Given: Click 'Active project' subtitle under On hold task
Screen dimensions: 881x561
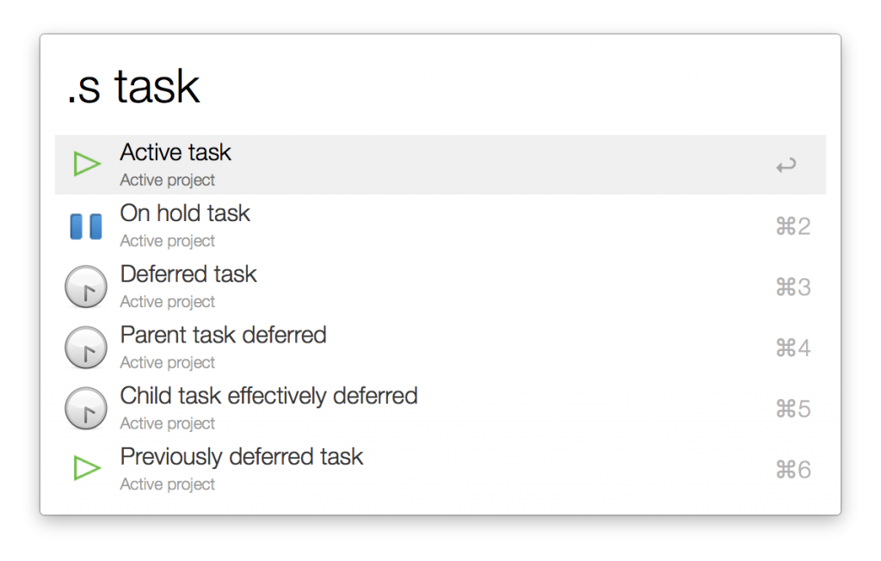Looking at the screenshot, I should [168, 241].
